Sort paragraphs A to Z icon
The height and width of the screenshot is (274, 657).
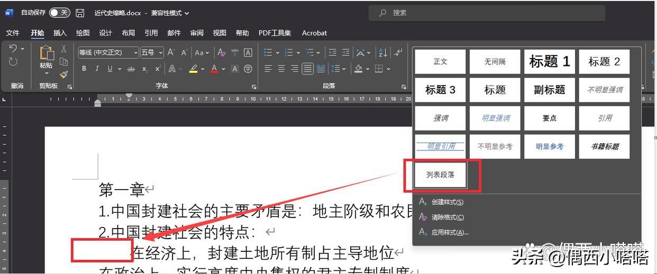383,52
